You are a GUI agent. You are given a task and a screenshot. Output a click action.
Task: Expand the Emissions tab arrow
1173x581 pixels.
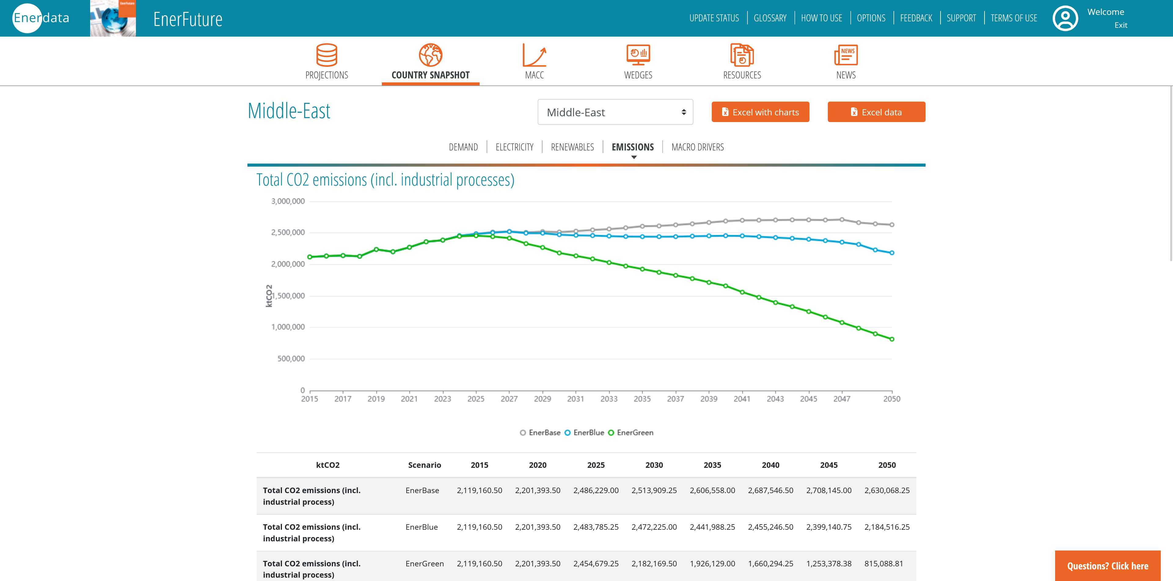(x=634, y=157)
